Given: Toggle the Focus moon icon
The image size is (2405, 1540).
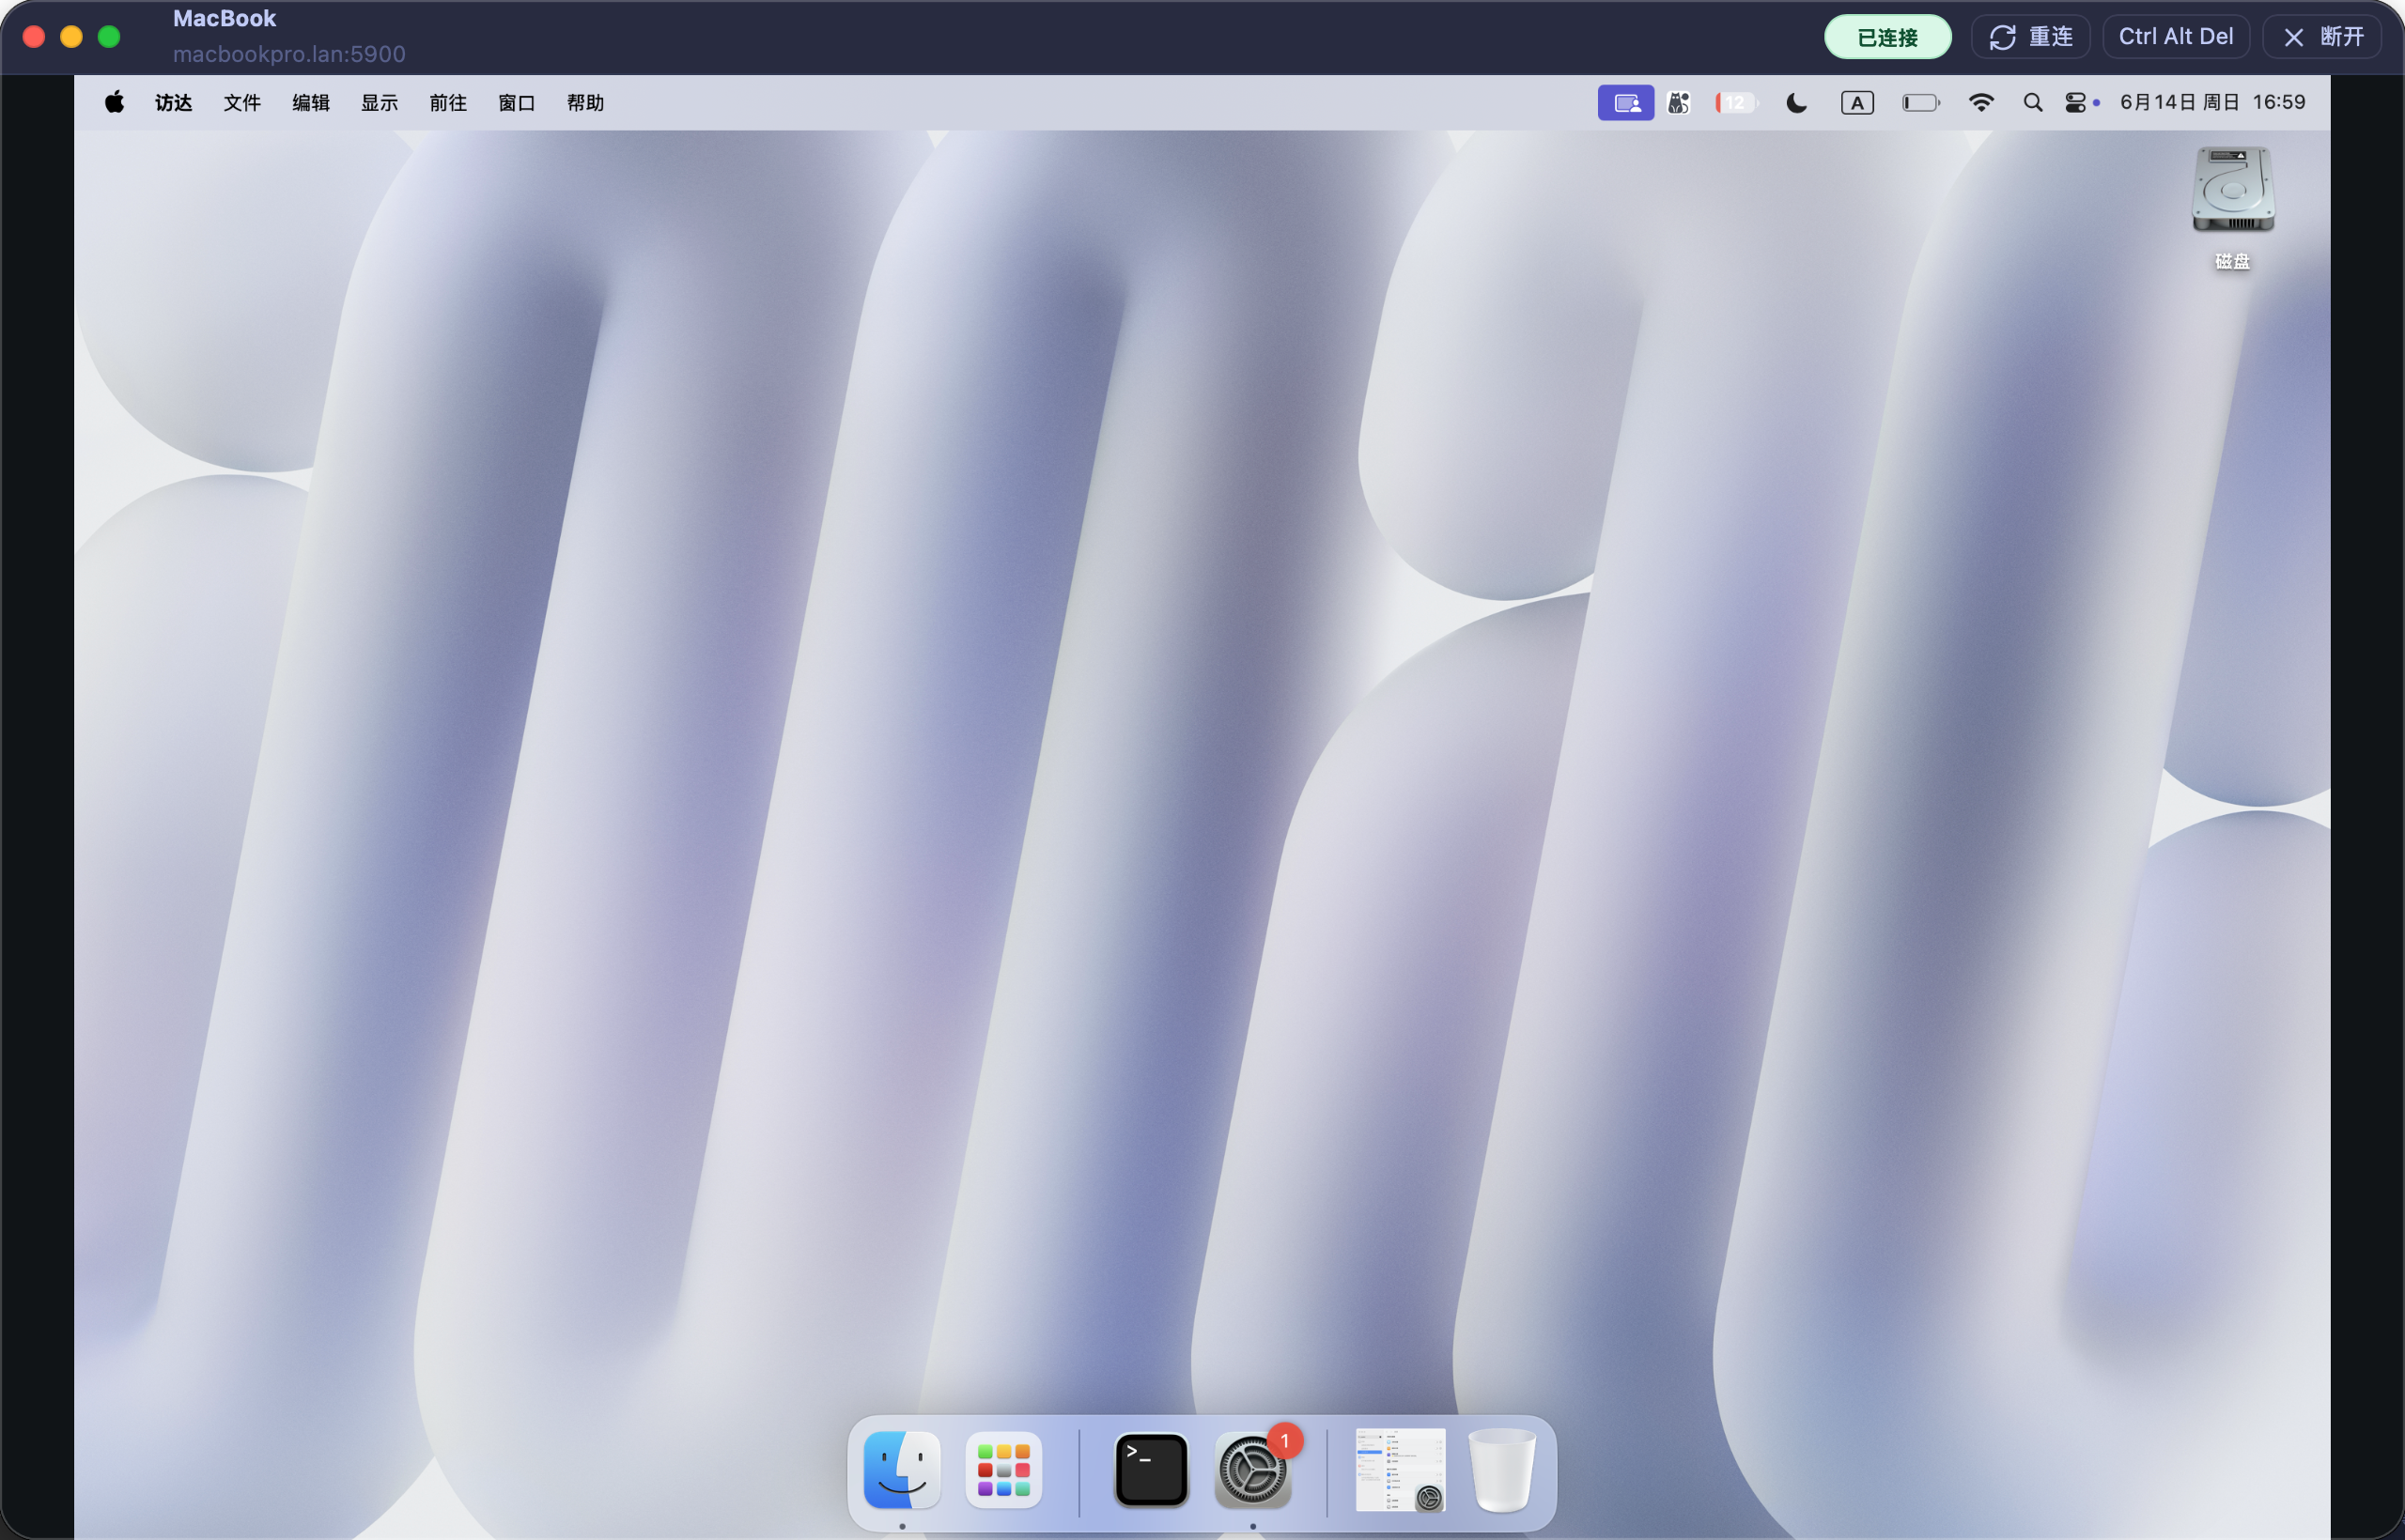Looking at the screenshot, I should [x=1797, y=102].
